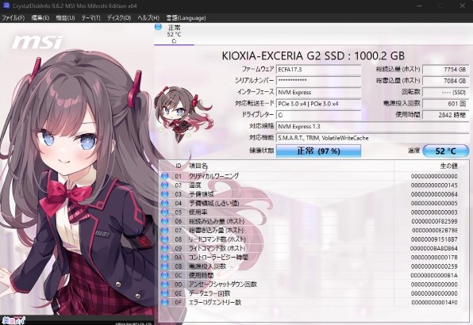The image size is (473, 325).
Task: Click the blue status orb above drive C:
Action: tap(158, 27)
